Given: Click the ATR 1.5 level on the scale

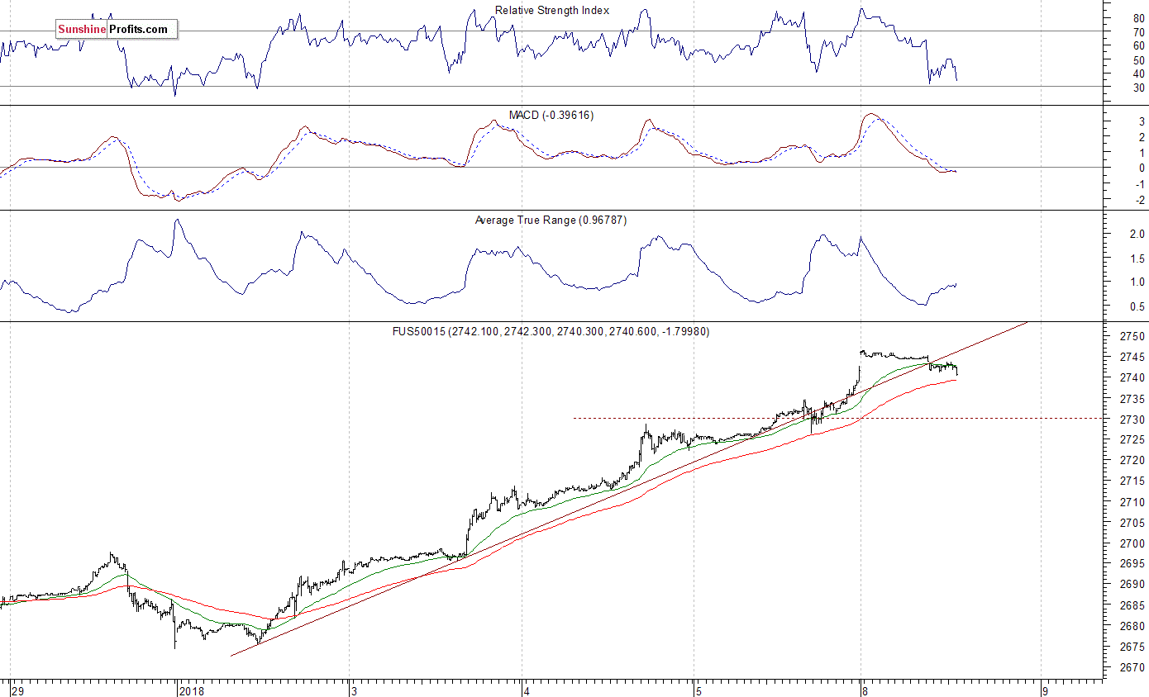Looking at the screenshot, I should [x=1137, y=259].
